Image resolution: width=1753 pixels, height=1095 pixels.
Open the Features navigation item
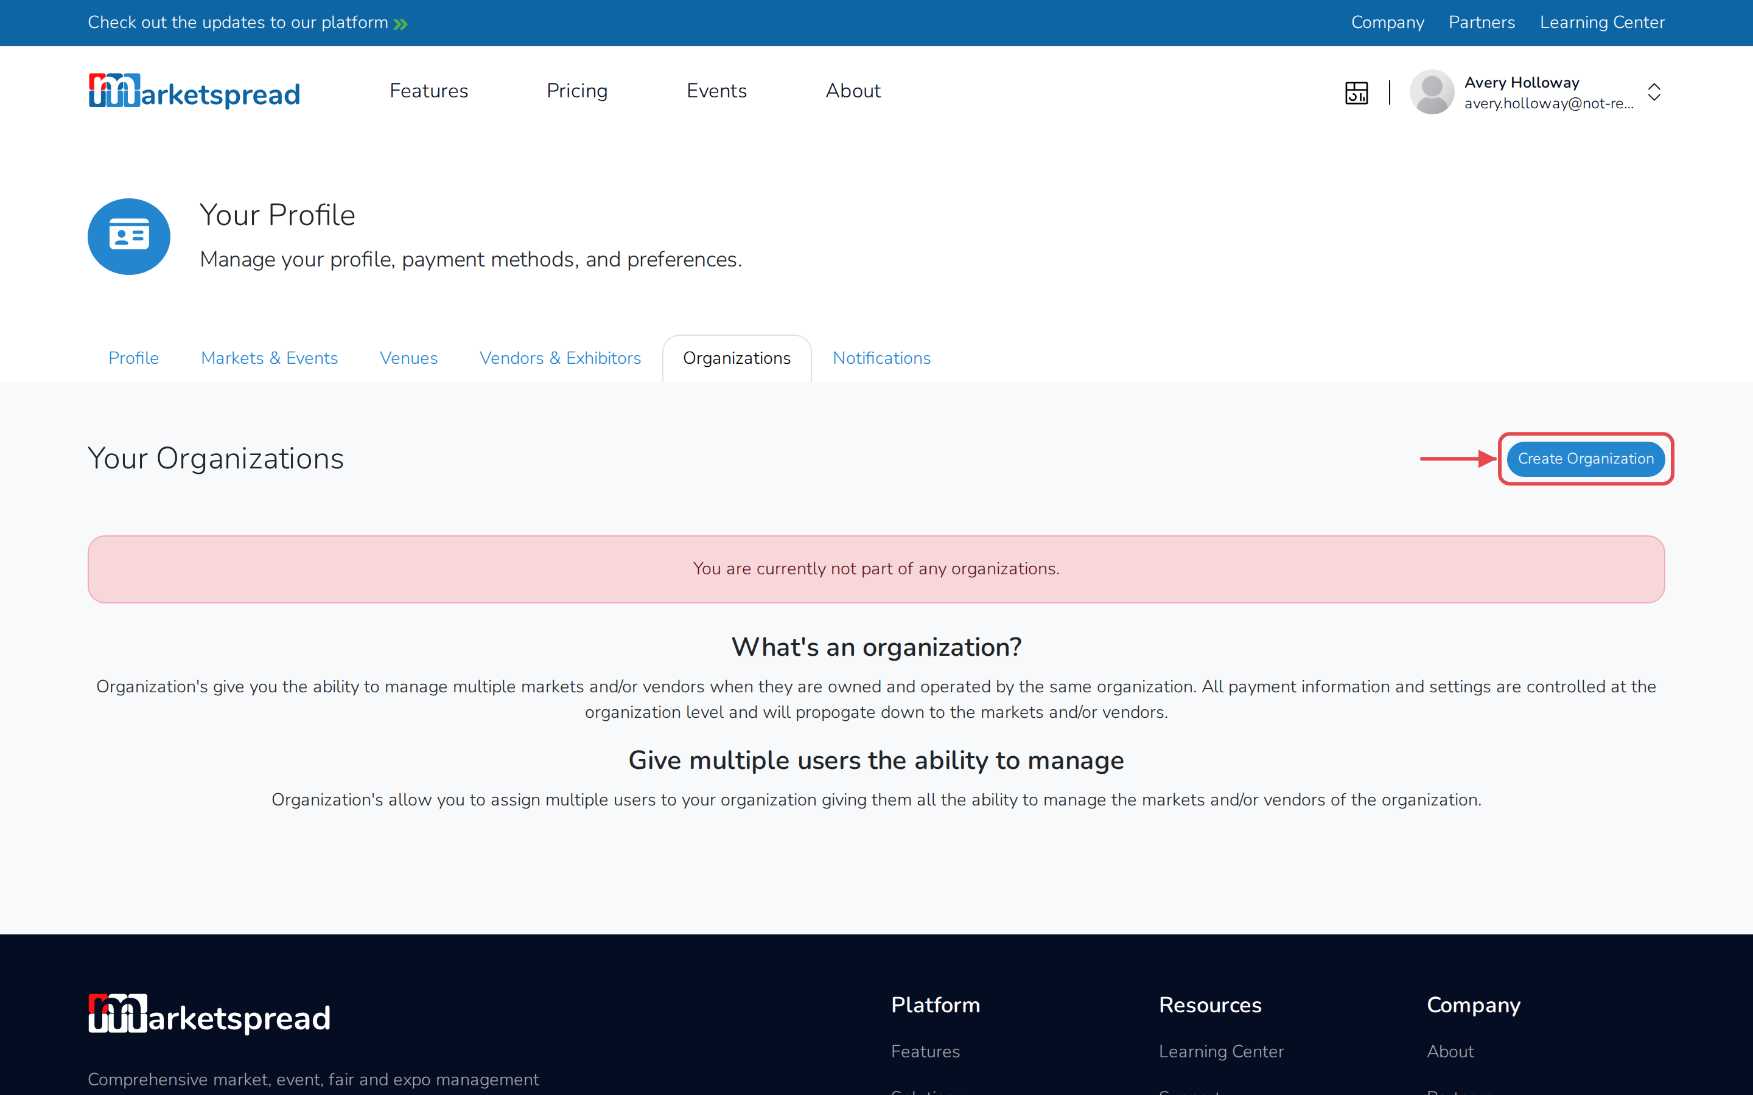[429, 91]
